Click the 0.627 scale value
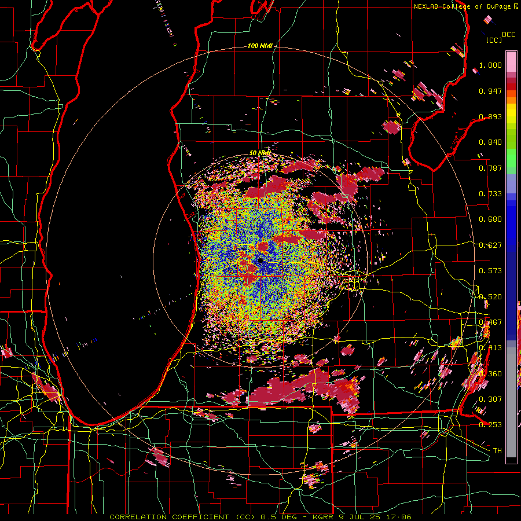Image resolution: width=521 pixels, height=521 pixels. point(490,245)
